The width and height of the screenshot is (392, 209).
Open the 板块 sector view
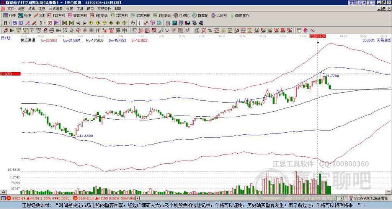pyautogui.click(x=24, y=15)
